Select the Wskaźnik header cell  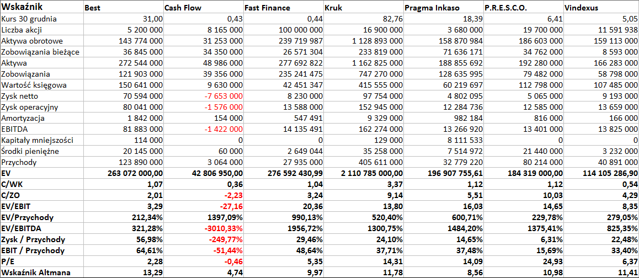pos(42,7)
